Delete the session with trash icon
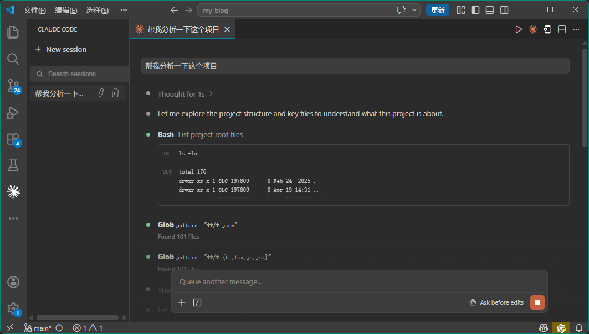The image size is (589, 334). (x=115, y=93)
